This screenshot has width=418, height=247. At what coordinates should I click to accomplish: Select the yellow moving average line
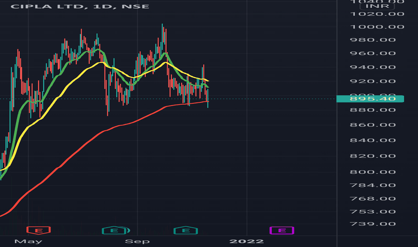click(x=68, y=86)
